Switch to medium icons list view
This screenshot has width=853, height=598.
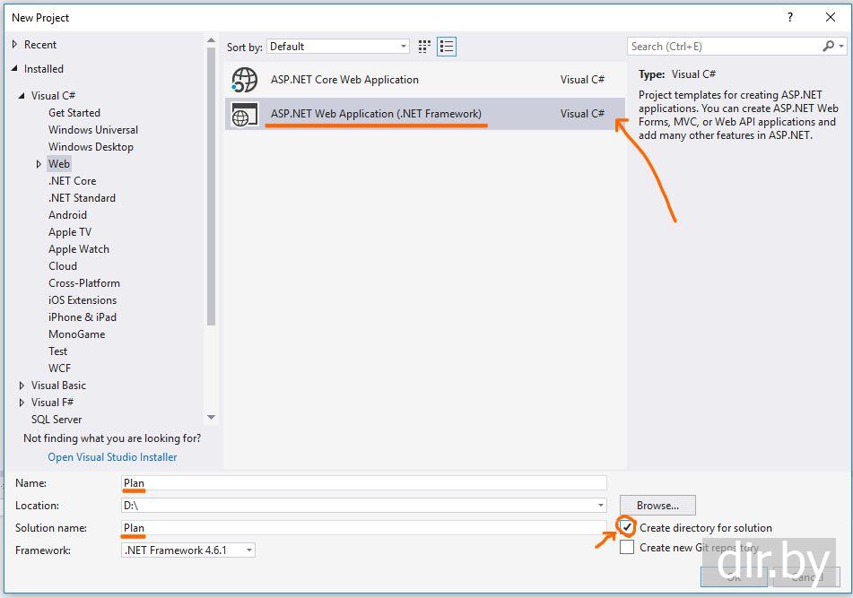[x=447, y=47]
